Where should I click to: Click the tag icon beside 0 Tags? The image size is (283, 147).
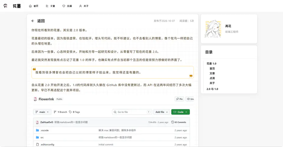(70, 112)
